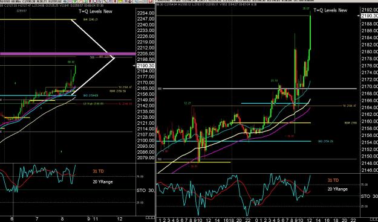
Task: Click the 'BH 2246.21' line label
Action: (90, 19)
